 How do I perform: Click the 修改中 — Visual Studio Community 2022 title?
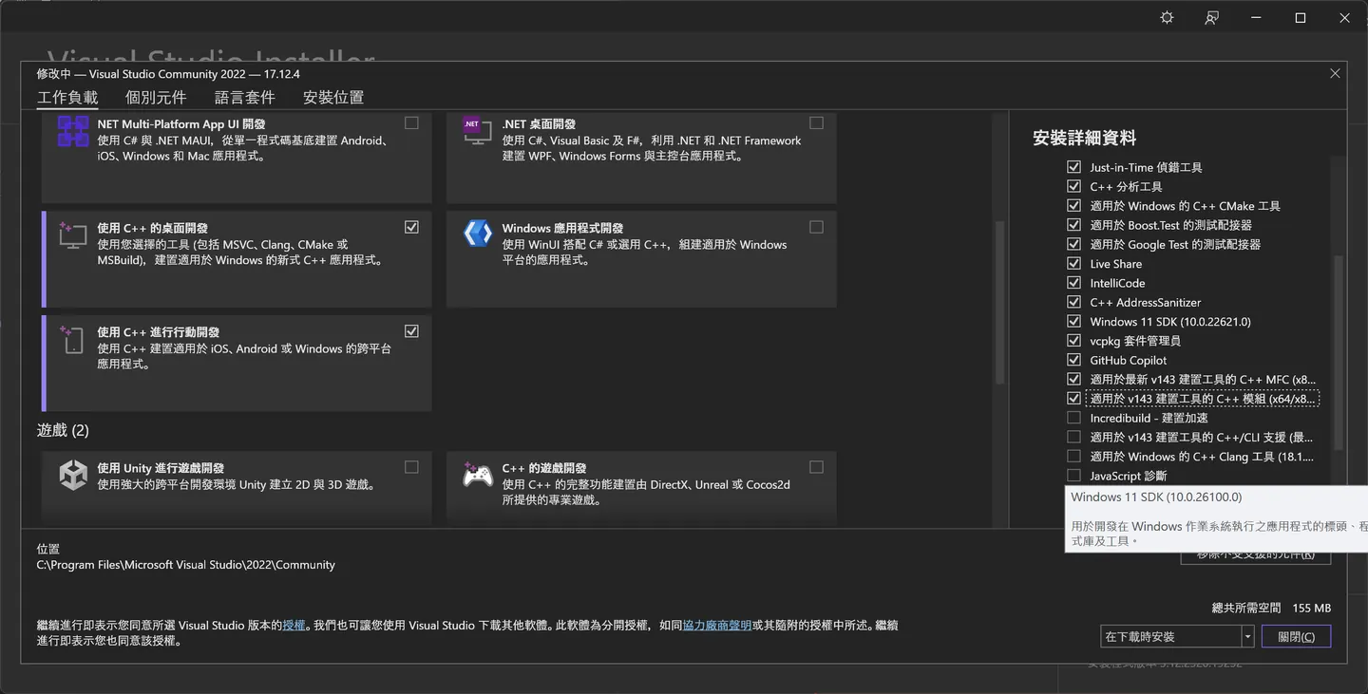168,74
